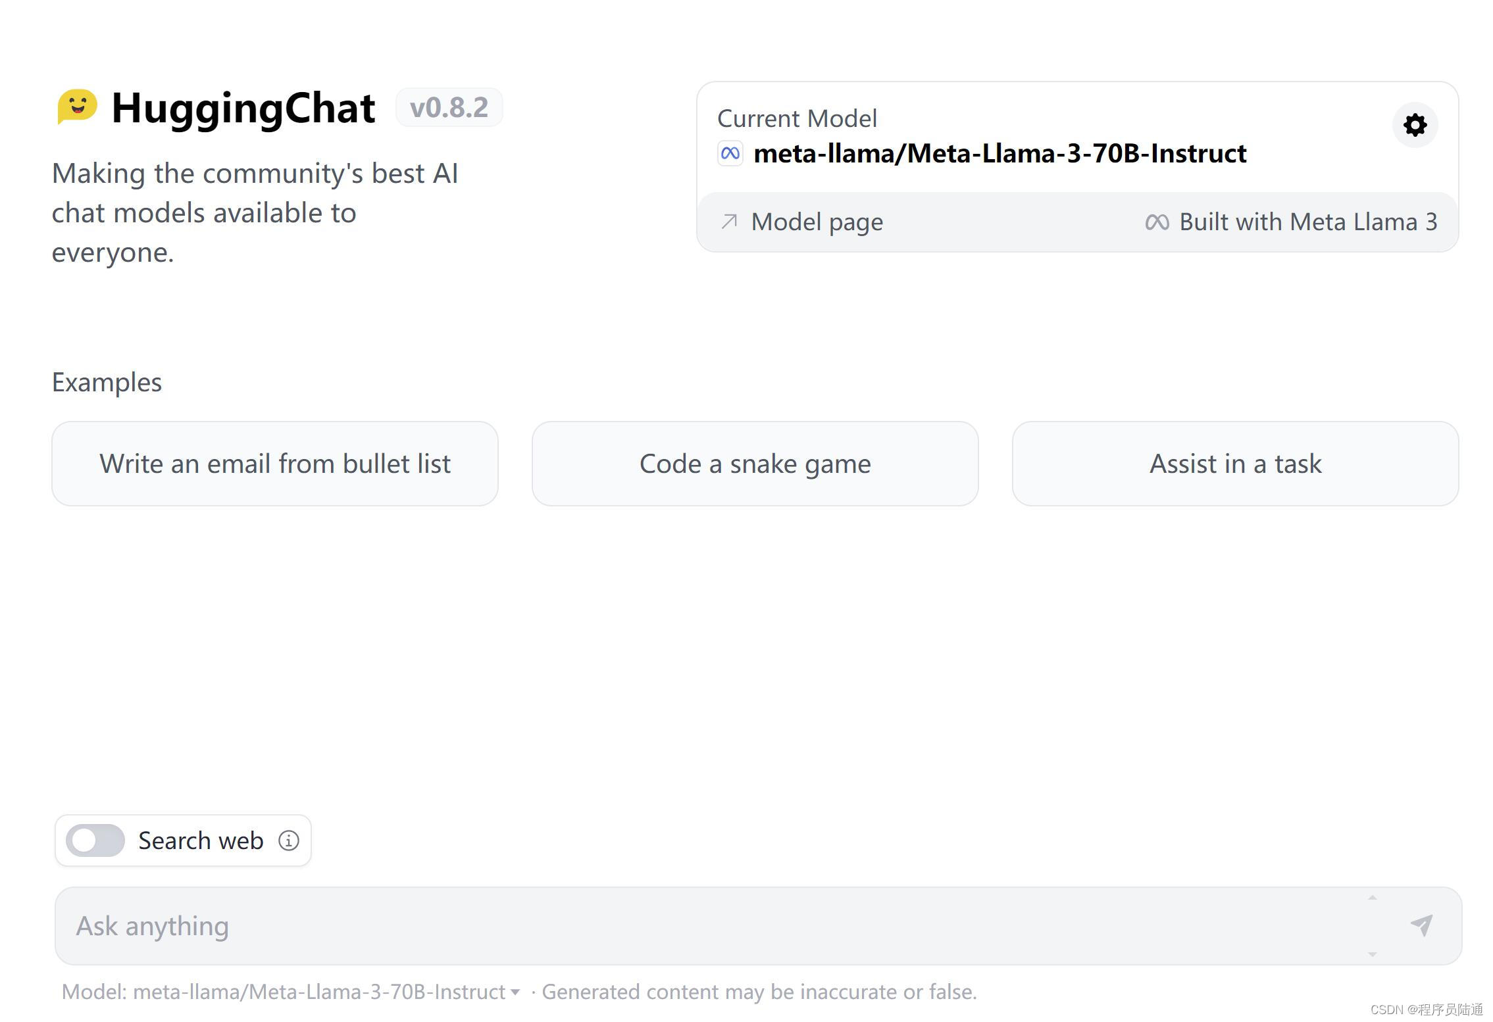The height and width of the screenshot is (1022, 1493).
Task: Click the small caret after model name
Action: pos(515,992)
